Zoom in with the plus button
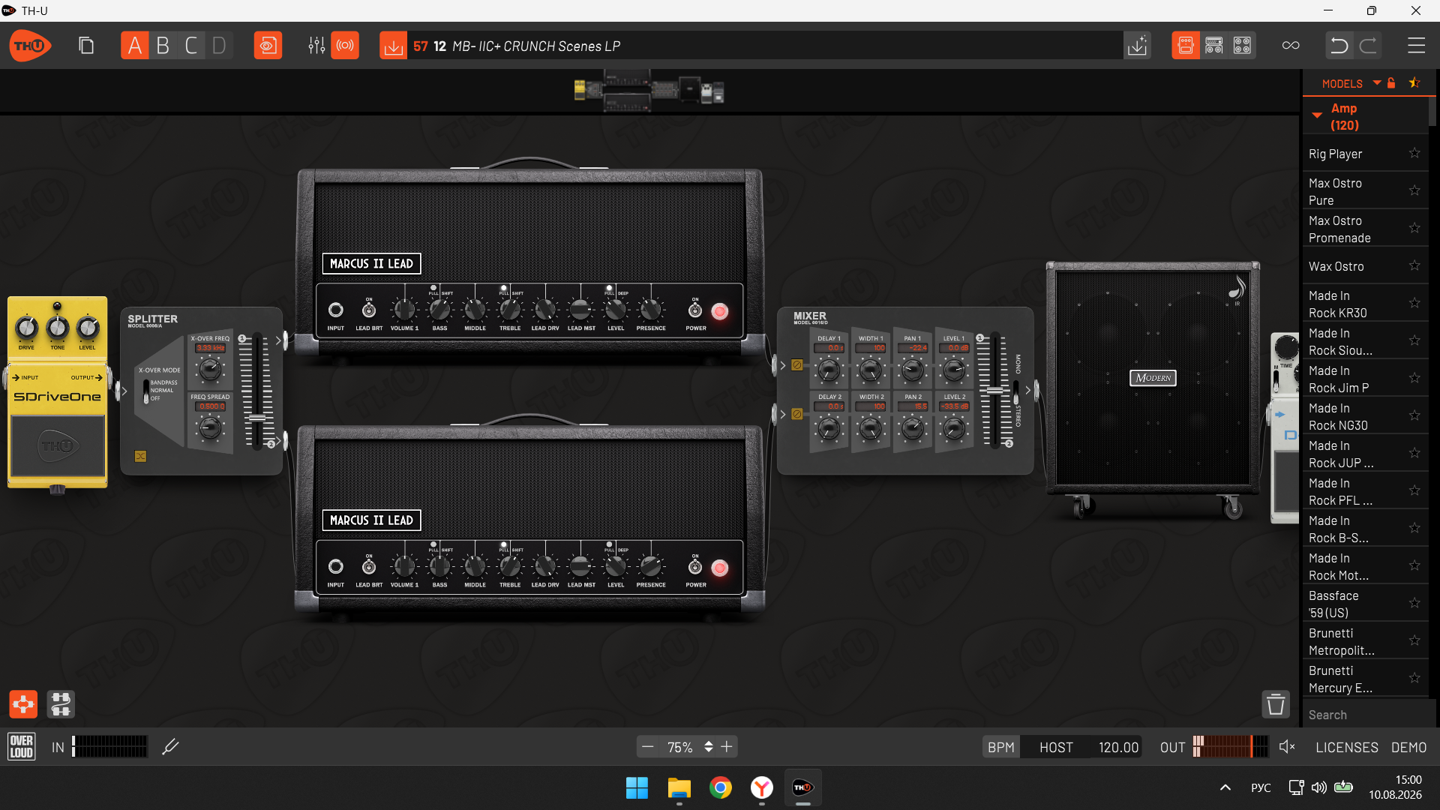 coord(727,747)
